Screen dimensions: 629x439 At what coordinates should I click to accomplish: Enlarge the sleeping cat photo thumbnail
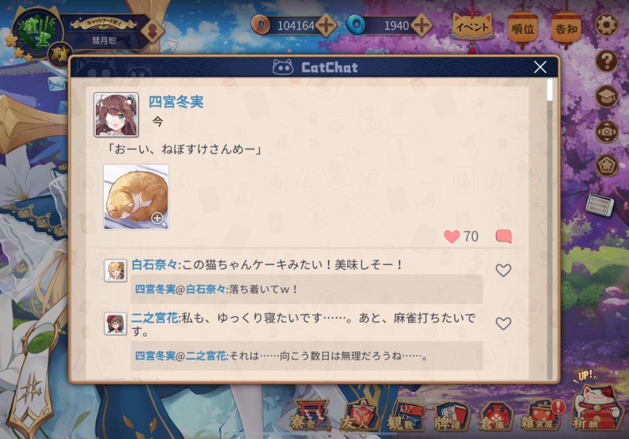(x=136, y=197)
